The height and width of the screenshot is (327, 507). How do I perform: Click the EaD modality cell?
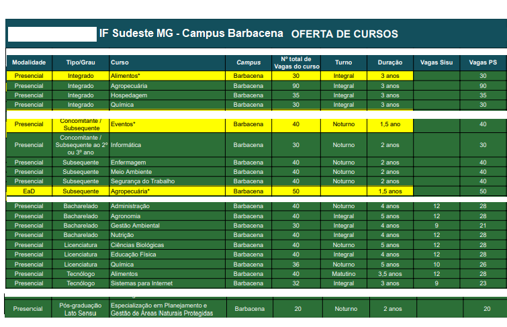[29, 191]
